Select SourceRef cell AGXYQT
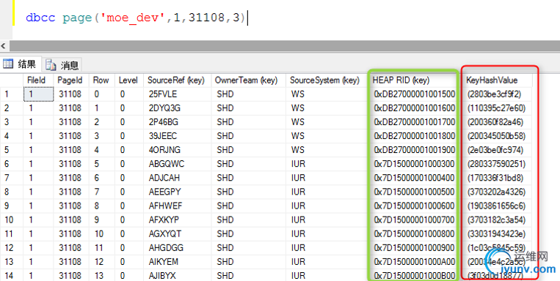The height and width of the screenshot is (281, 560). coord(177,234)
